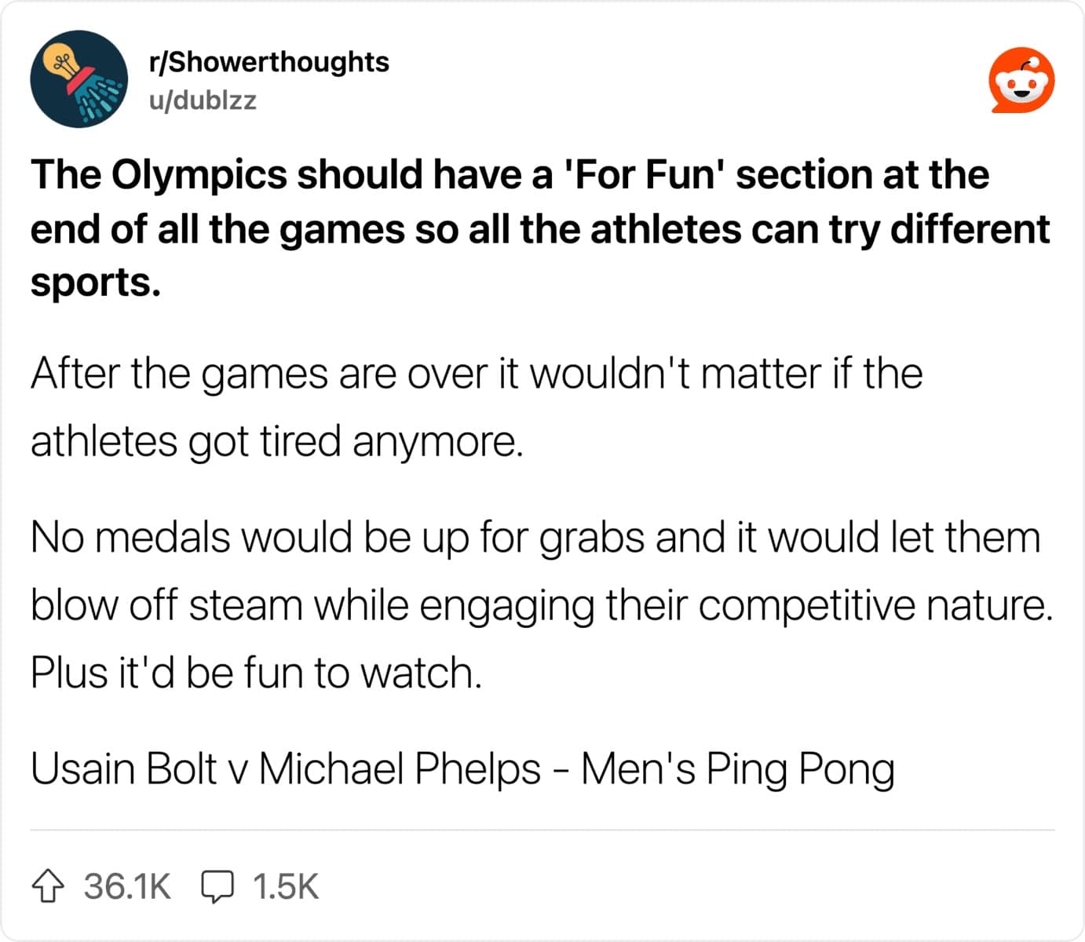Click 'Plus it'd be fun to watch.'
1085x942 pixels.
click(x=256, y=674)
